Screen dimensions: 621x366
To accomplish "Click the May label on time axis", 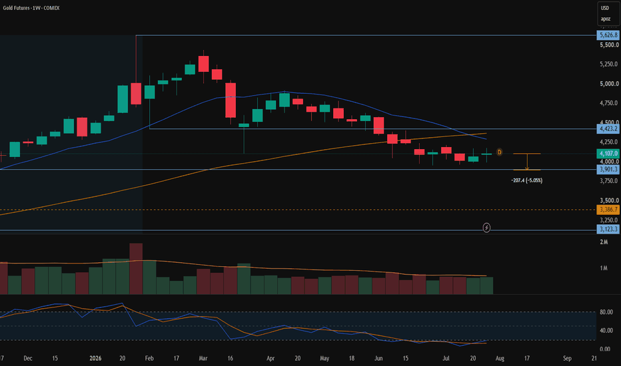I will [324, 359].
